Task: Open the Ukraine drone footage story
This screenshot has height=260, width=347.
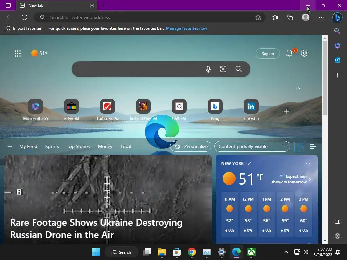Action: (108, 199)
